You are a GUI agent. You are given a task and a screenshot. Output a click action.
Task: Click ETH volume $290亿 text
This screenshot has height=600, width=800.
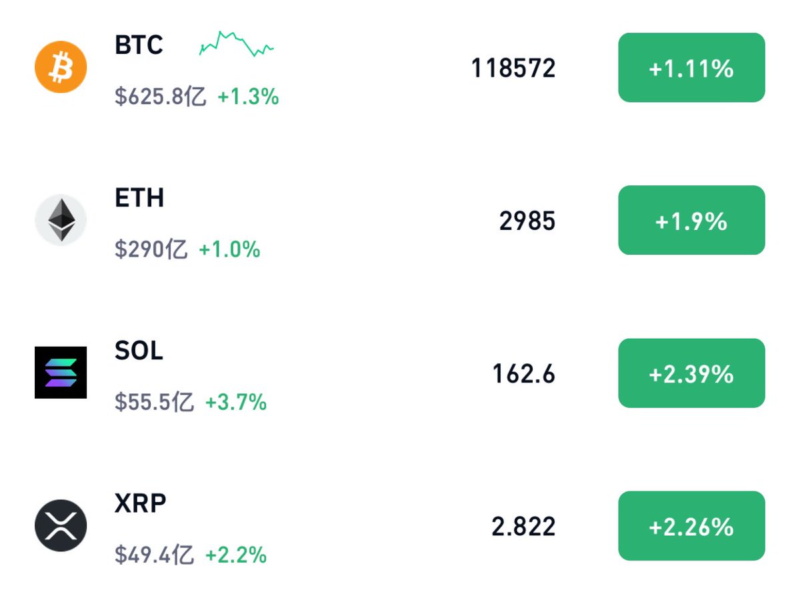coord(151,250)
